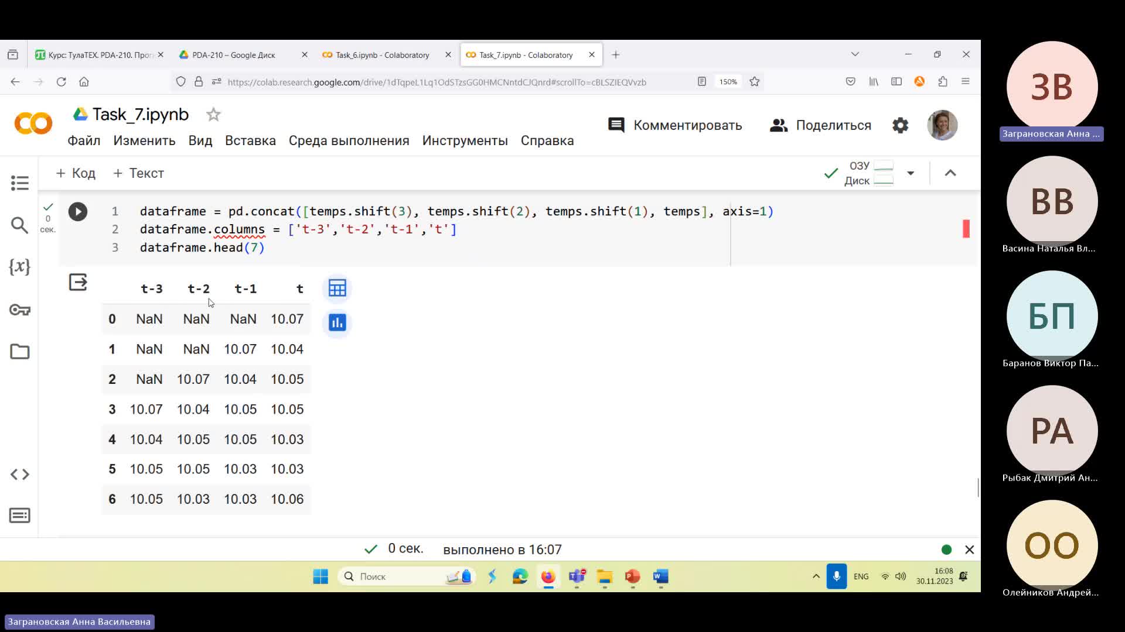Viewport: 1125px width, 632px height.
Task: Click the user account avatar
Action: [x=942, y=125]
